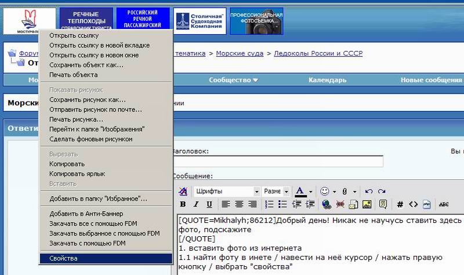The height and width of the screenshot is (275, 464).
Task: Click the undo arrow icon
Action: (368, 191)
